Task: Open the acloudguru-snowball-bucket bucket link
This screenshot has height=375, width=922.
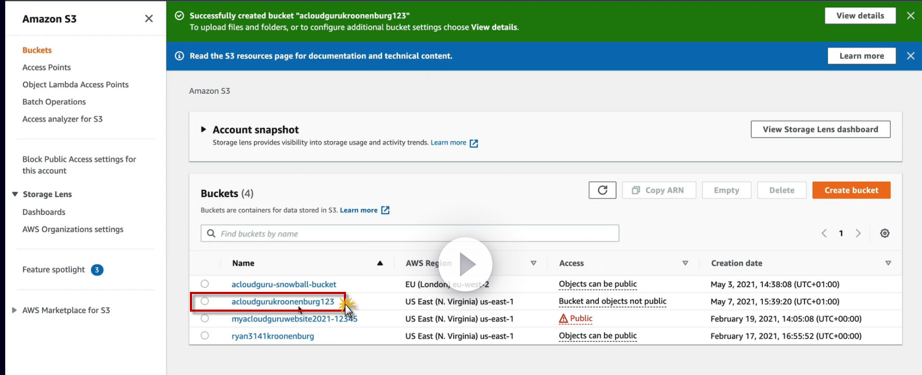Action: pos(284,284)
